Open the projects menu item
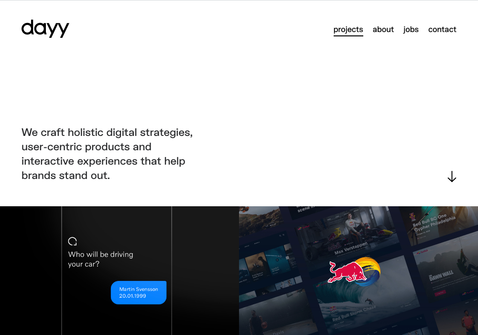The width and height of the screenshot is (478, 335). (x=348, y=30)
